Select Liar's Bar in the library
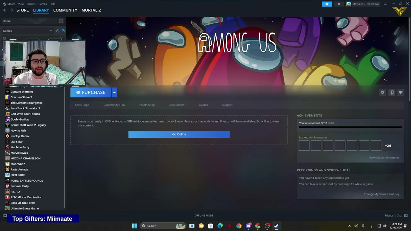Viewport: 411px width, 231px height. pyautogui.click(x=16, y=142)
